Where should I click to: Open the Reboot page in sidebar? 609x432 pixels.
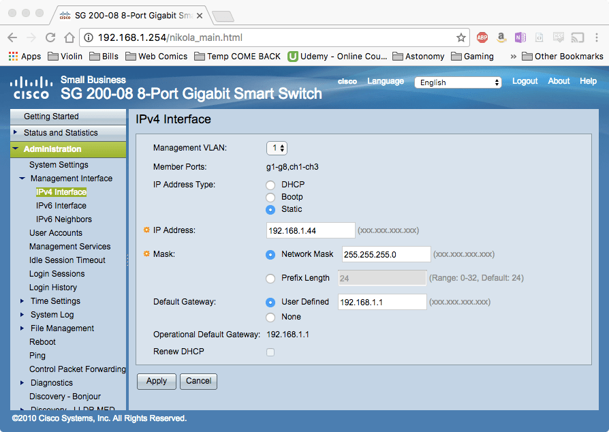42,342
